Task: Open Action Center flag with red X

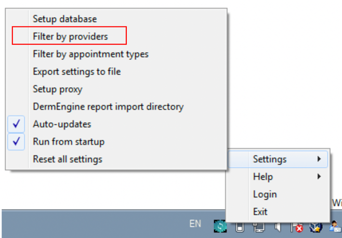Action: (x=297, y=227)
